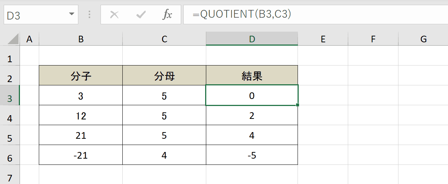Select column G header
Image resolution: width=448 pixels, height=184 pixels.
423,39
